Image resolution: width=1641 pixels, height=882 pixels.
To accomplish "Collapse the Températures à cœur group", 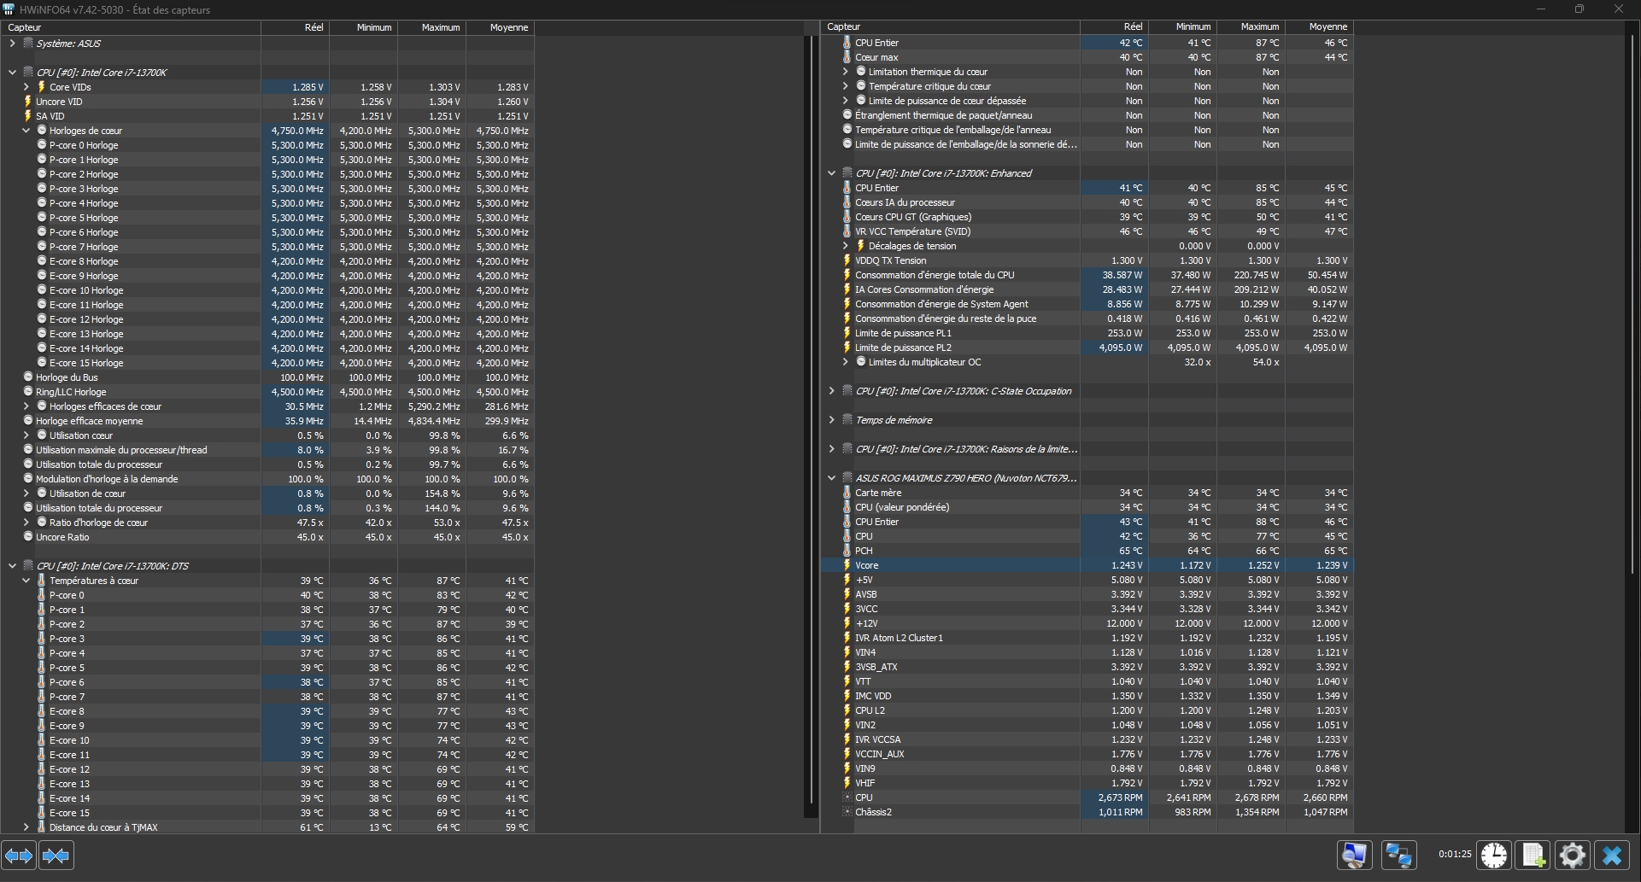I will coord(26,581).
